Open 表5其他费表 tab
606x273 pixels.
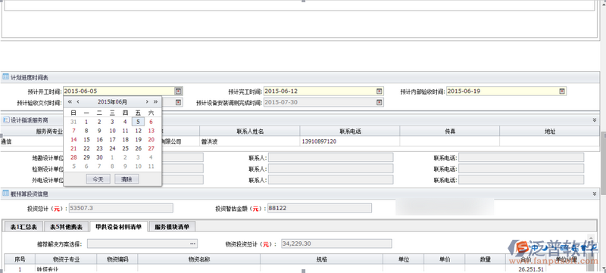click(66, 227)
